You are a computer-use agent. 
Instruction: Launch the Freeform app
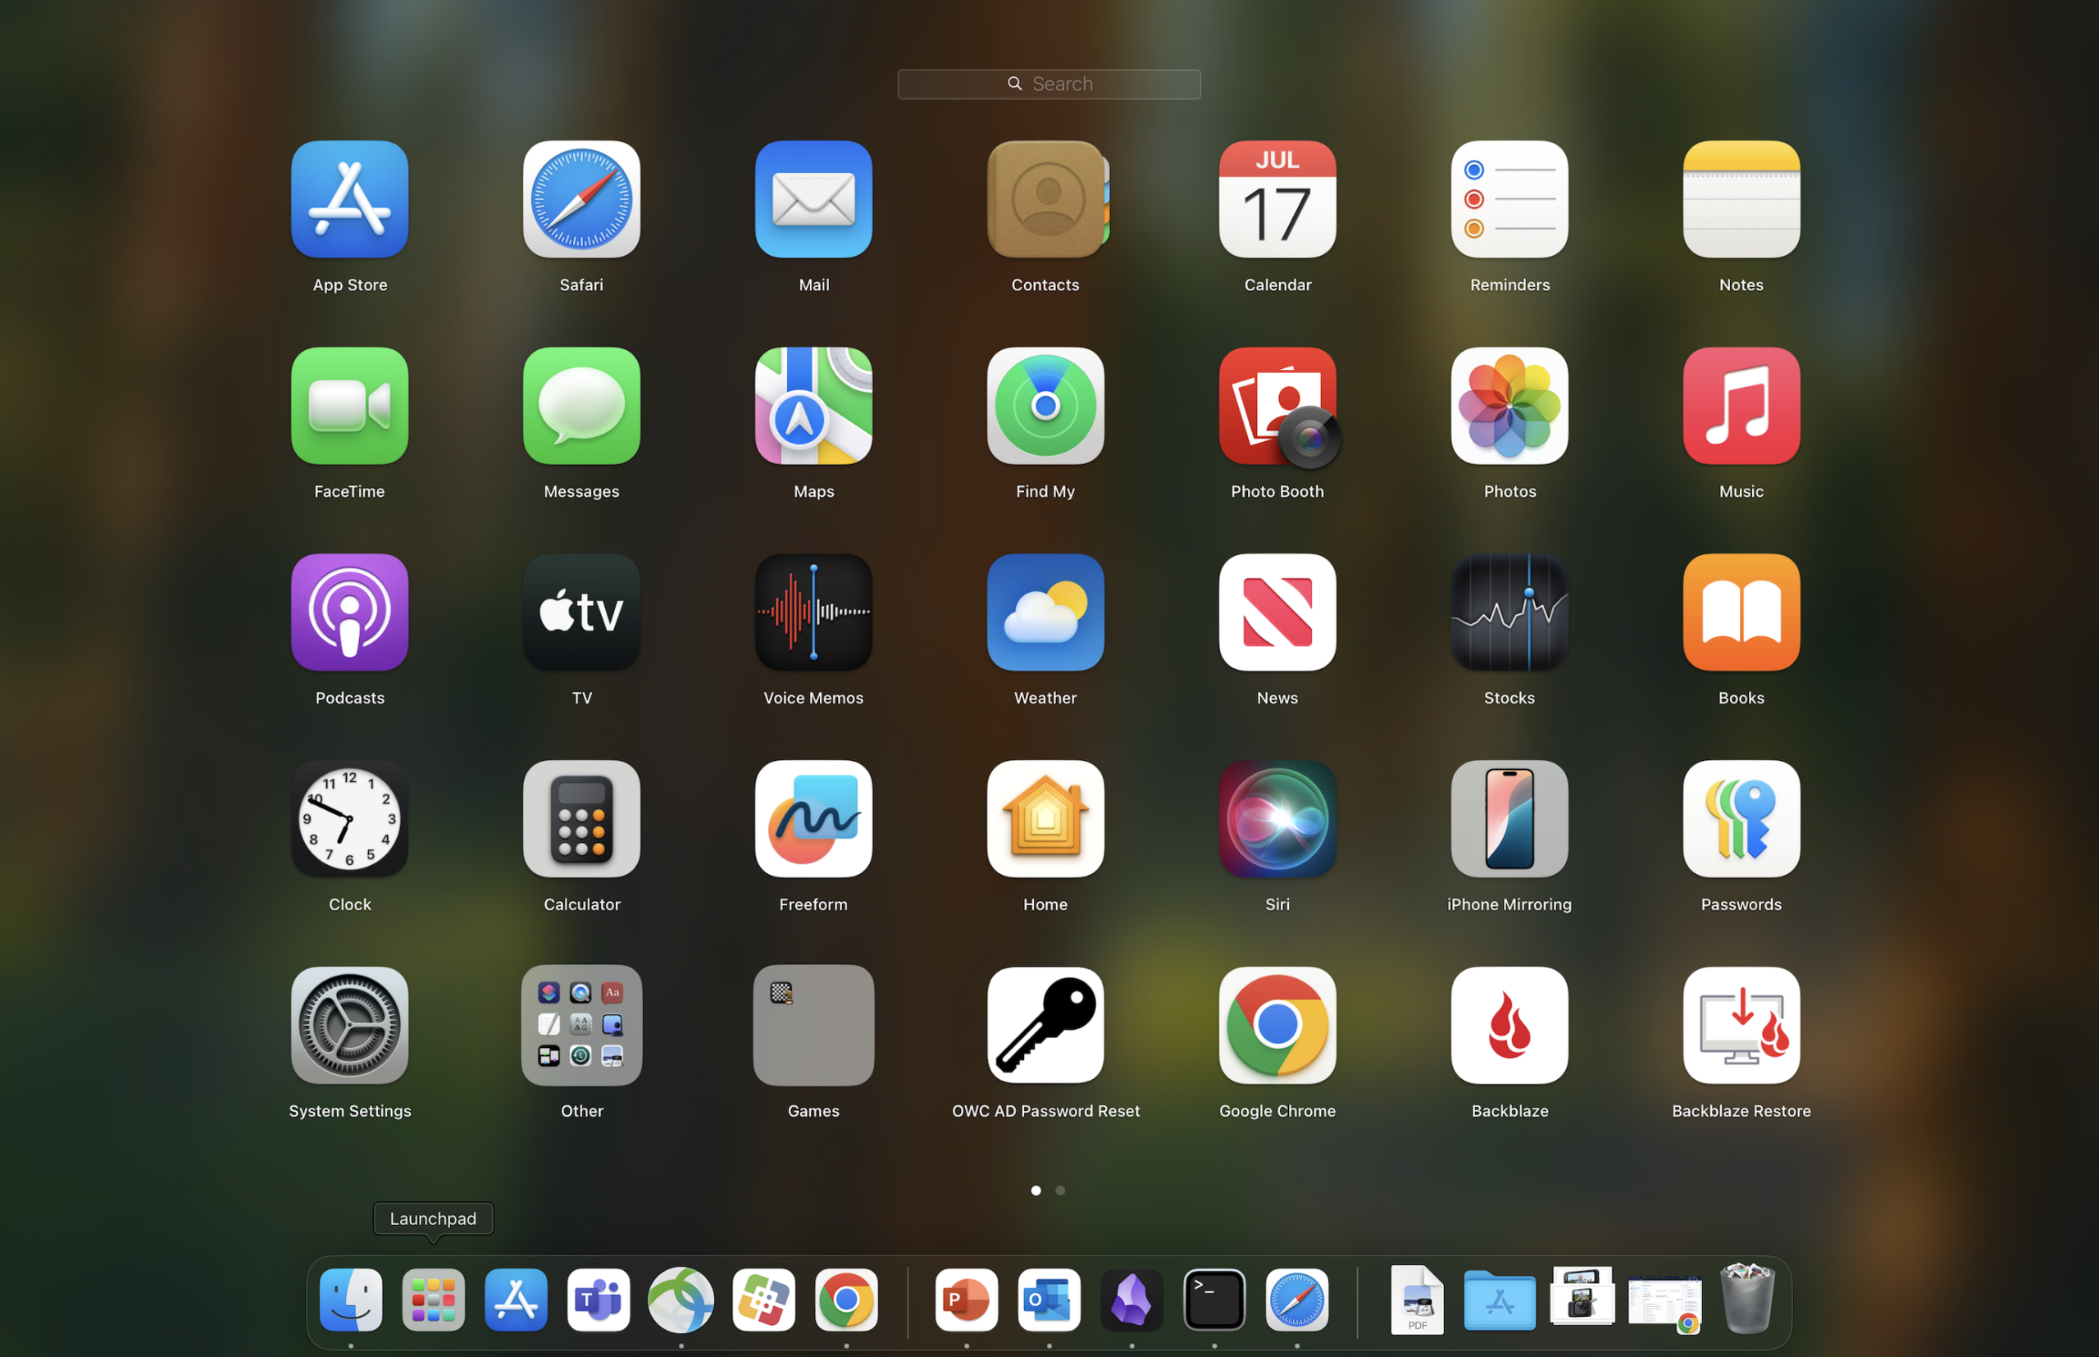(x=813, y=818)
